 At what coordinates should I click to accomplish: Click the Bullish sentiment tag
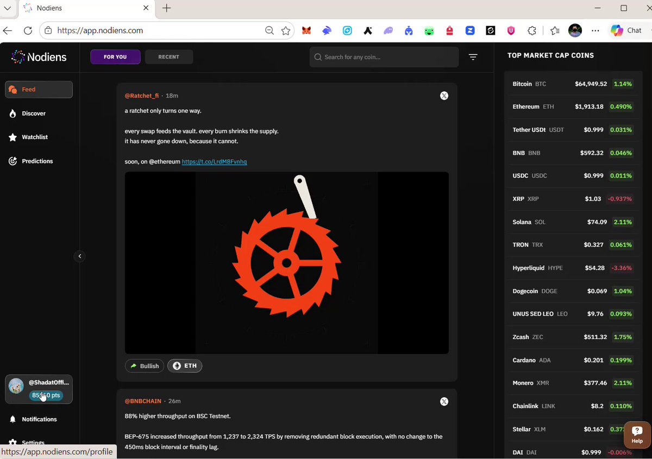(145, 366)
